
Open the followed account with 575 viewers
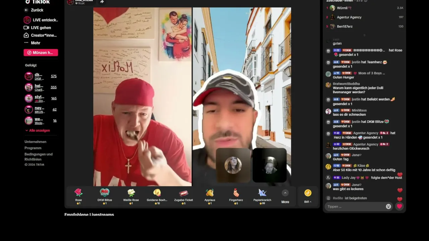point(41,76)
